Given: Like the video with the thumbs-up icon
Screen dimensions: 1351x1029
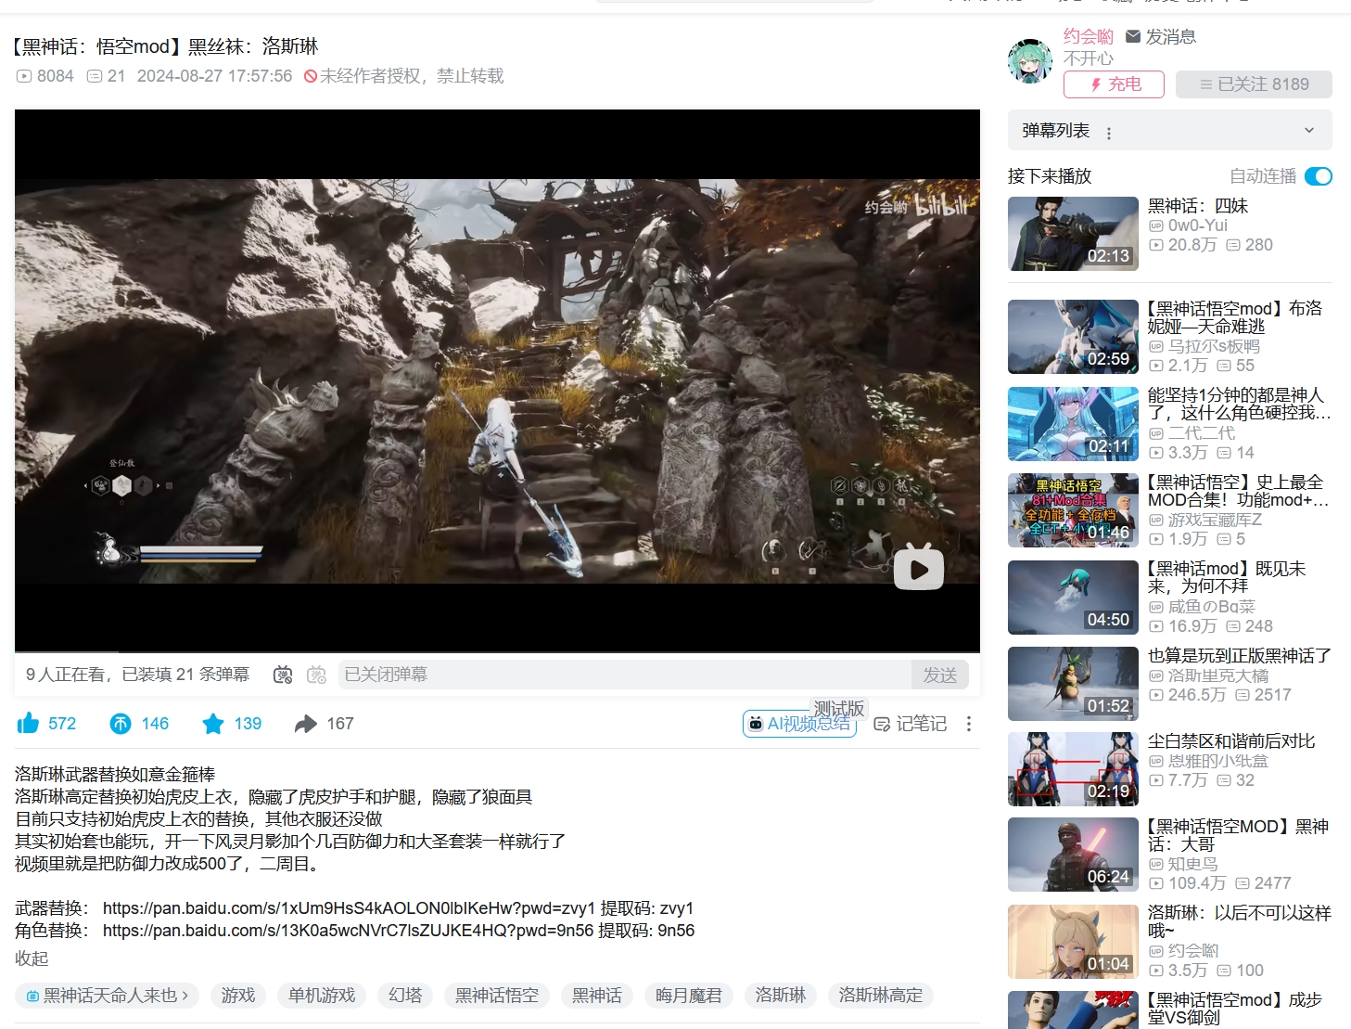Looking at the screenshot, I should (29, 724).
